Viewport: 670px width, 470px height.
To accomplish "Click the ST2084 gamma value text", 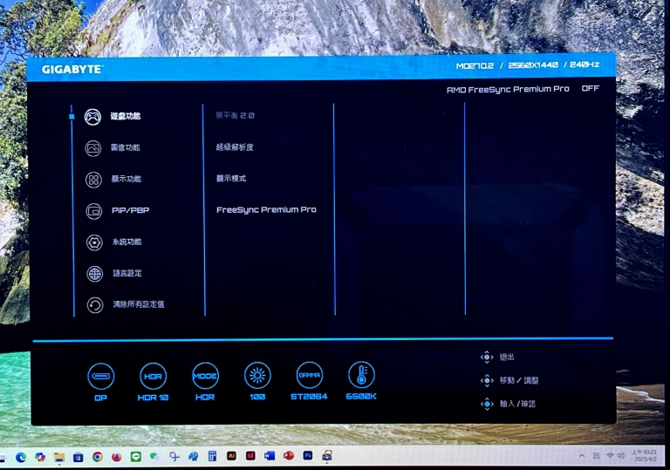I will pos(309,397).
